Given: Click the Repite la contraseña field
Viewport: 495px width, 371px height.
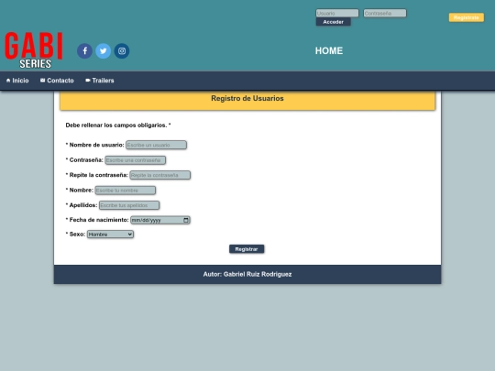Looking at the screenshot, I should (x=160, y=175).
